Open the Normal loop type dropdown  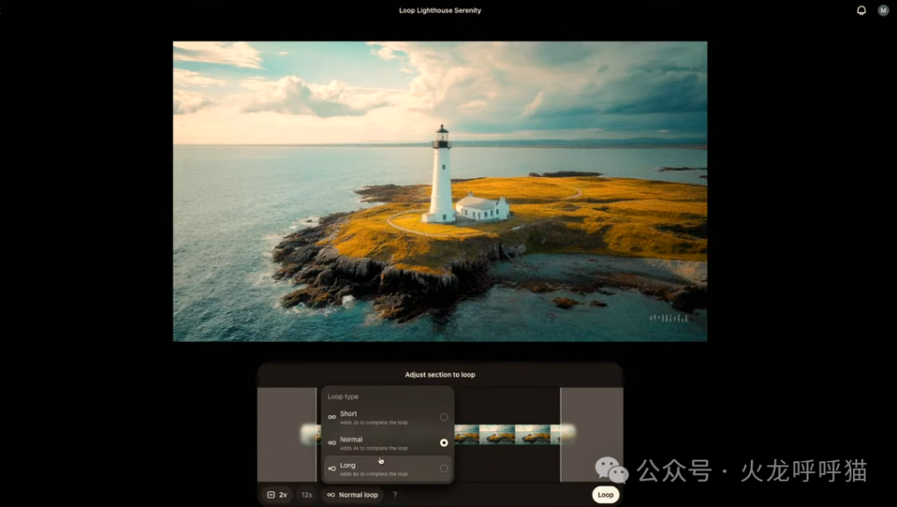pos(352,495)
